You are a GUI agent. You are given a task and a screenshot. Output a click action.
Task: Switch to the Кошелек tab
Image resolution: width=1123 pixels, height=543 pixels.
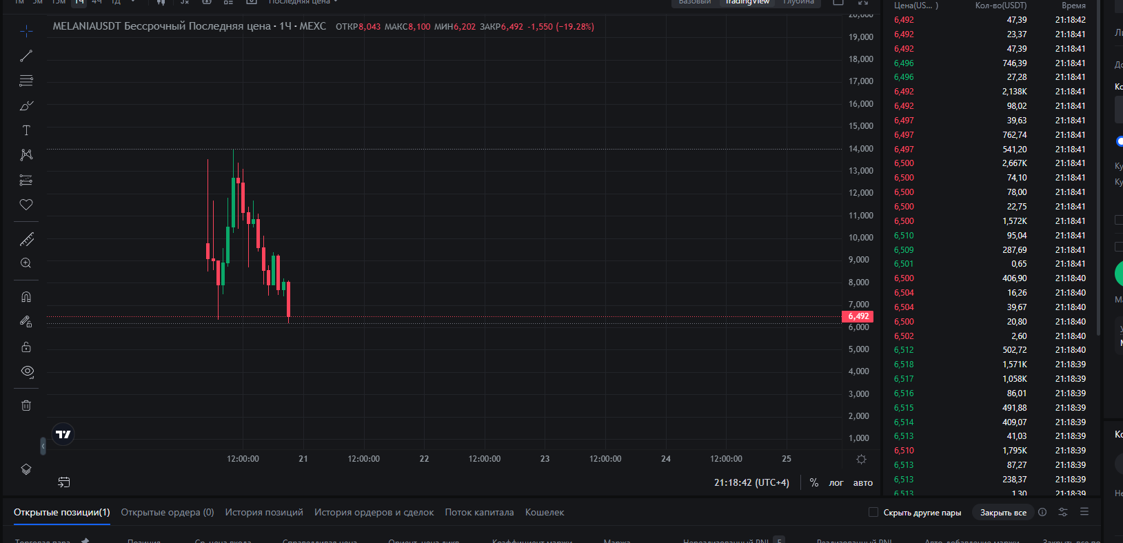pos(545,512)
